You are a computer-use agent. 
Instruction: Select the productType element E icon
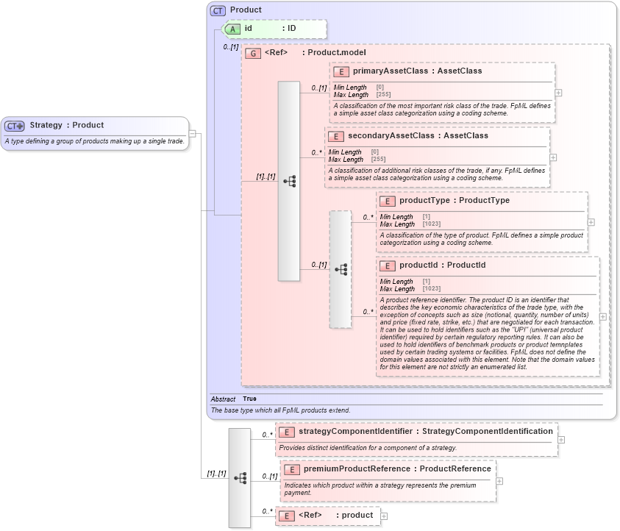click(388, 200)
